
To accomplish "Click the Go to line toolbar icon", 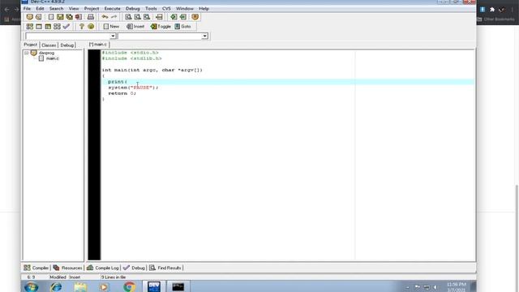I will pos(159,17).
